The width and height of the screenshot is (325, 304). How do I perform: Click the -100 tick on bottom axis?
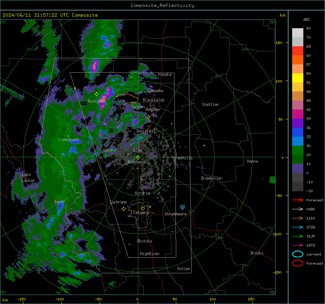coord(60,299)
